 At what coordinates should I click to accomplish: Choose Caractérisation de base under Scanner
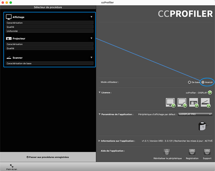pyautogui.click(x=50, y=63)
